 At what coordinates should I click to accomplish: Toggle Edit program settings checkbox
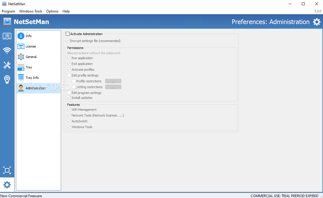click(x=69, y=93)
